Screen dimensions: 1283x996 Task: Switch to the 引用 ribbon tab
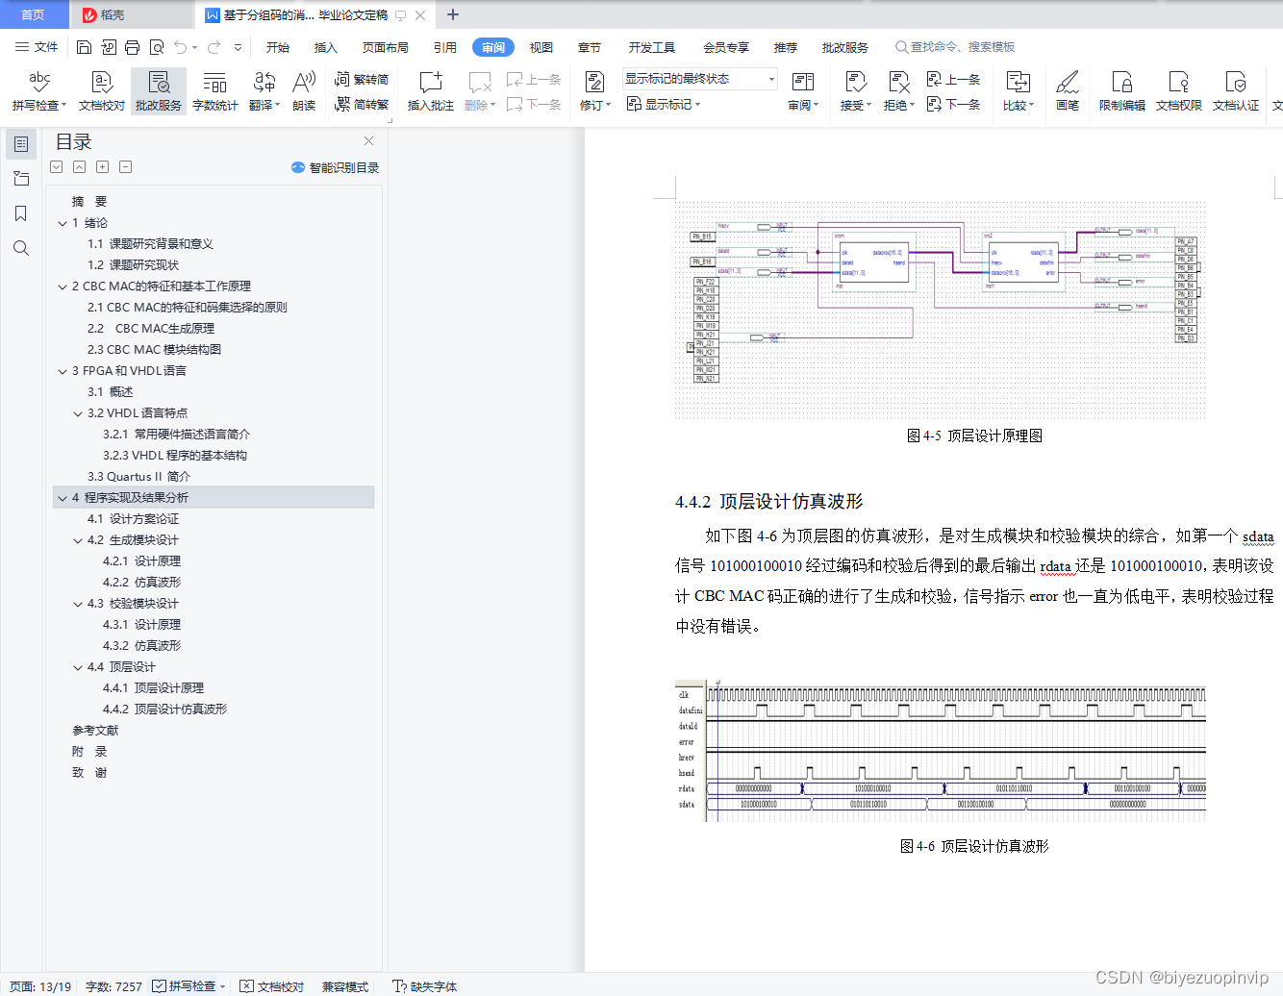pos(445,47)
